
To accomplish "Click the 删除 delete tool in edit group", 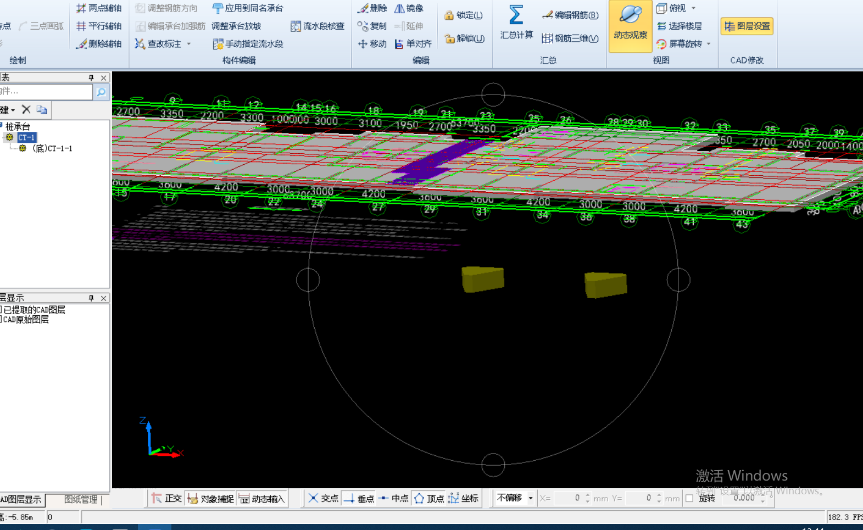I will pos(372,8).
